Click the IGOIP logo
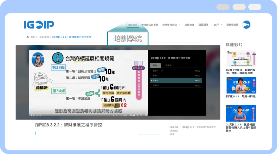The image size is (277, 154). tap(39, 25)
